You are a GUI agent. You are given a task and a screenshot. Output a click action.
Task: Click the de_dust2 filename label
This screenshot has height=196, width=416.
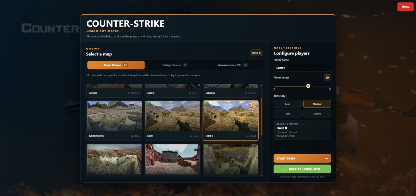(x=252, y=136)
